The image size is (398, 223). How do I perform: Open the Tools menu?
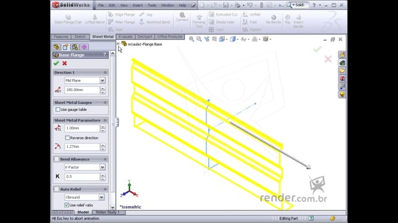pos(152,5)
